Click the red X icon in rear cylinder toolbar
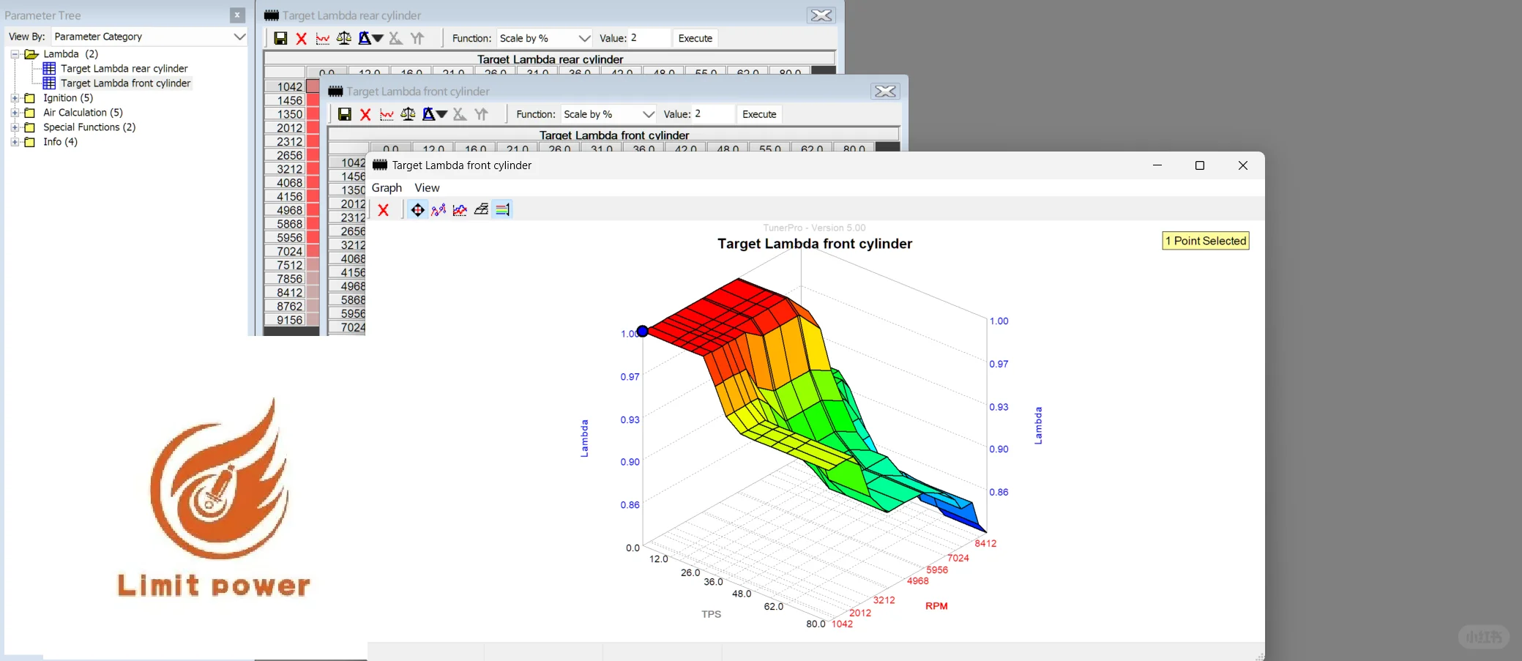 click(301, 38)
